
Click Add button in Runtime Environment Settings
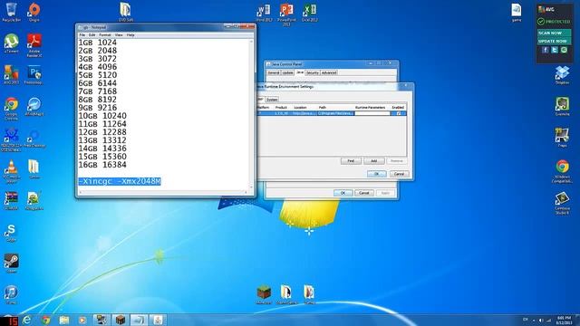374,161
